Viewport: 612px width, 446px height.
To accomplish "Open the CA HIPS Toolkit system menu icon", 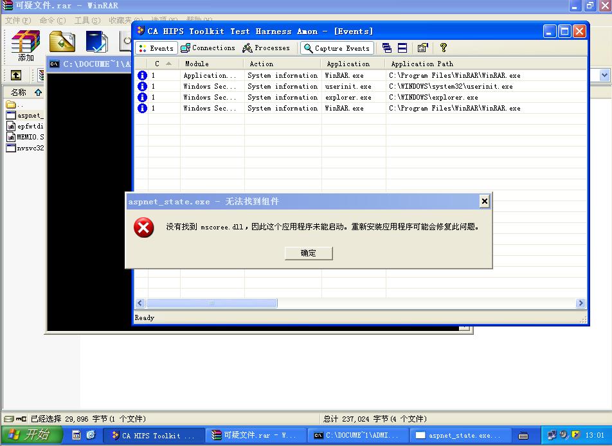I will [x=141, y=31].
